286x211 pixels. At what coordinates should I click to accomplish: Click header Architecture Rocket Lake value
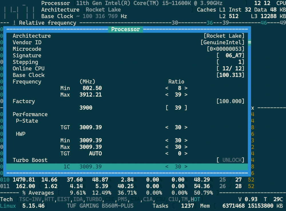coord(103,10)
